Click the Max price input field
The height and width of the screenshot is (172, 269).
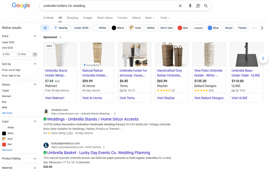25,54
